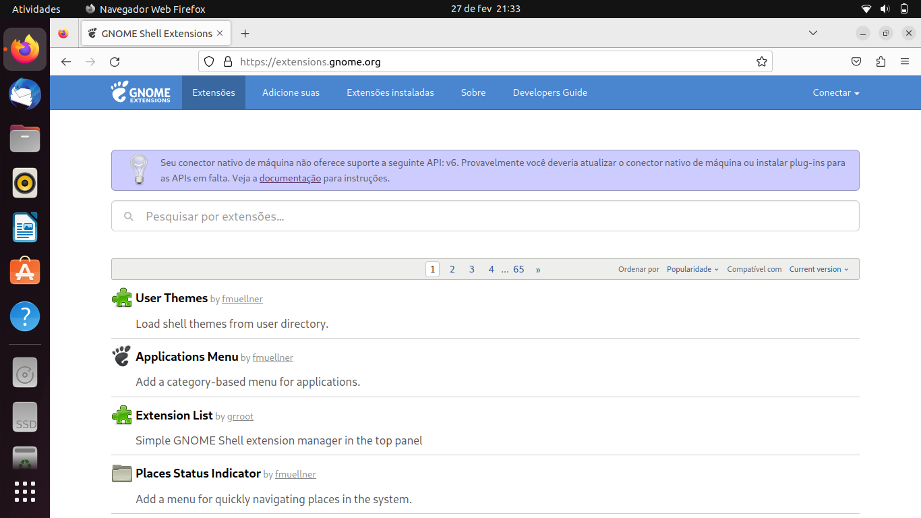Image resolution: width=921 pixels, height=518 pixels.
Task: Focus the Pesquisar por extensões search field
Action: [x=485, y=216]
